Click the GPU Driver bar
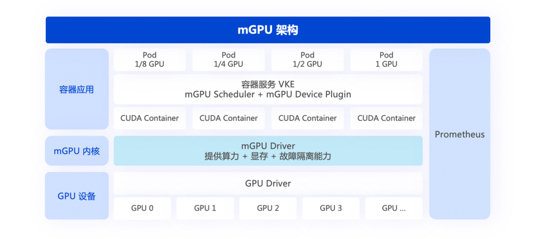The height and width of the screenshot is (239, 539). pyautogui.click(x=268, y=183)
